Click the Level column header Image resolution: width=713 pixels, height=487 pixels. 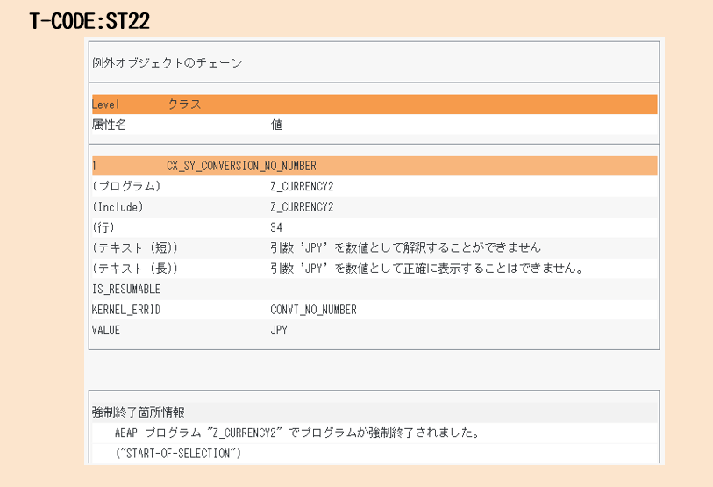pos(106,104)
